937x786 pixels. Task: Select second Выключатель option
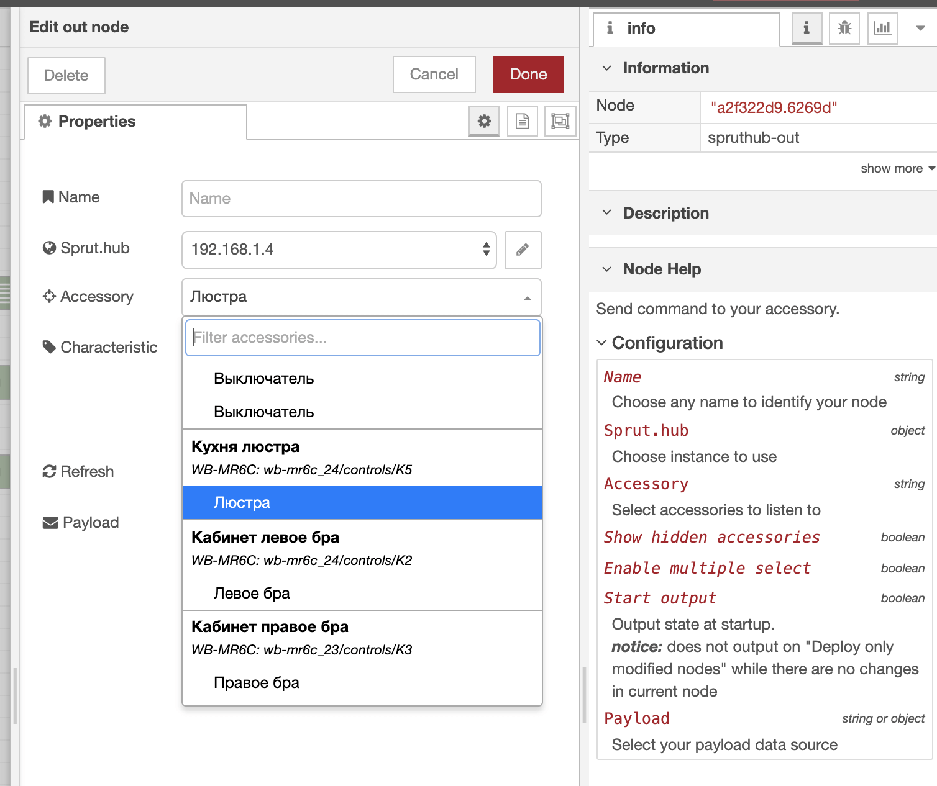tap(362, 412)
